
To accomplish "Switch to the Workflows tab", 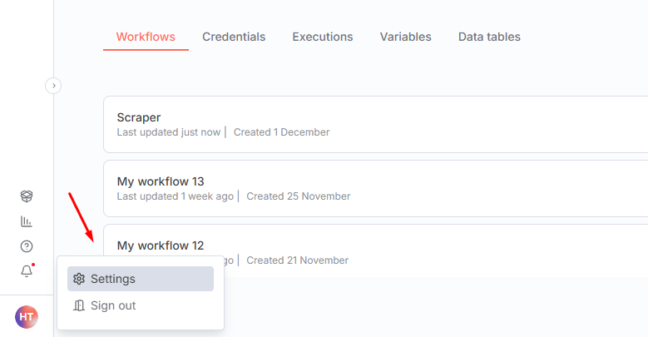I will tap(146, 37).
